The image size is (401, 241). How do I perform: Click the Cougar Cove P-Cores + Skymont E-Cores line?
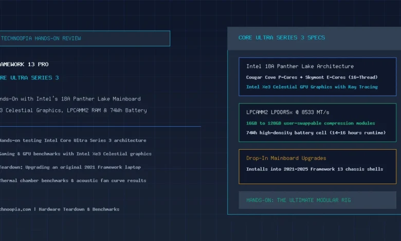click(x=312, y=77)
